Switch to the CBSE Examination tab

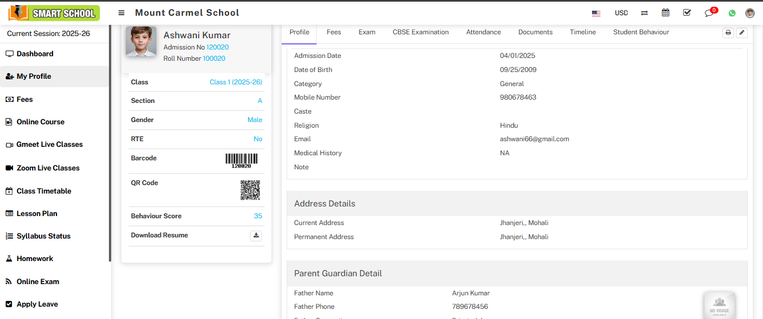(420, 32)
